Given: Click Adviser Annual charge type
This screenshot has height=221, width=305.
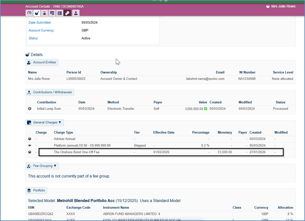Looking at the screenshot, I should click(65, 139).
